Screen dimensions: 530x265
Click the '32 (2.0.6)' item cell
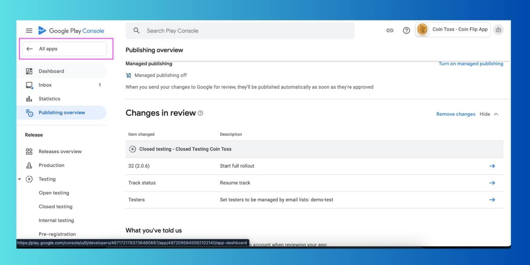(x=139, y=166)
